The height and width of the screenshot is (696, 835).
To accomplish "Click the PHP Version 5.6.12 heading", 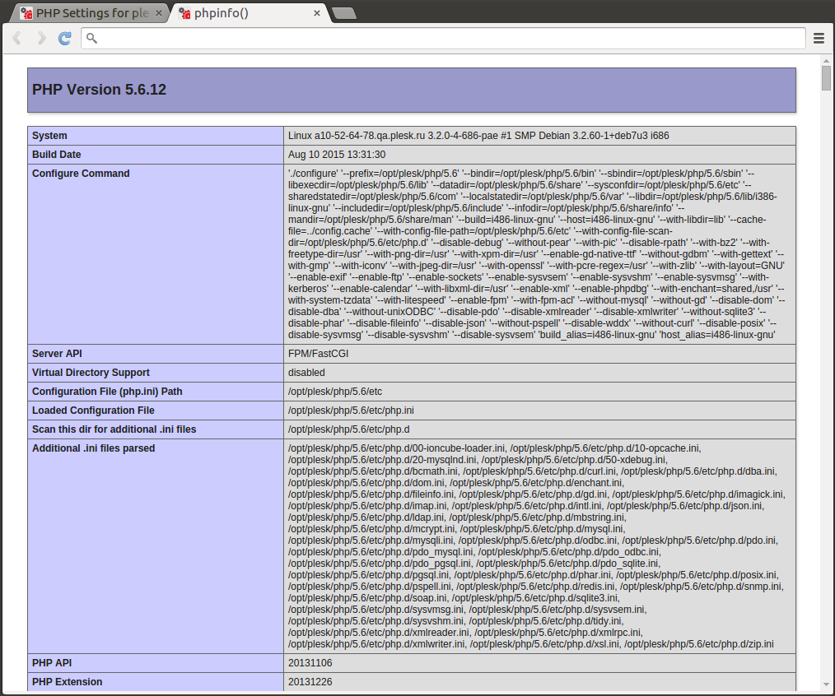I will pyautogui.click(x=99, y=90).
